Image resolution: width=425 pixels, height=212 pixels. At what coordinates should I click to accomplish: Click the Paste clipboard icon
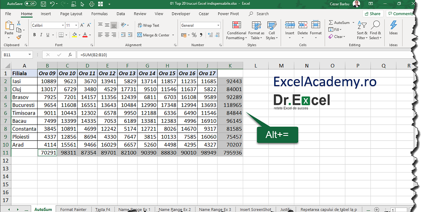[x=9, y=25]
